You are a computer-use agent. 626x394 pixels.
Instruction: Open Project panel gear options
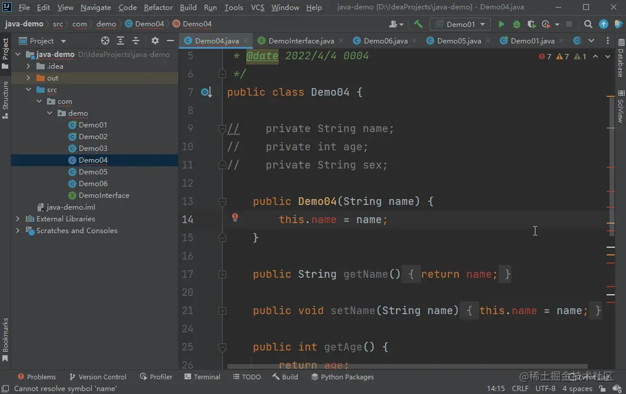[155, 41]
